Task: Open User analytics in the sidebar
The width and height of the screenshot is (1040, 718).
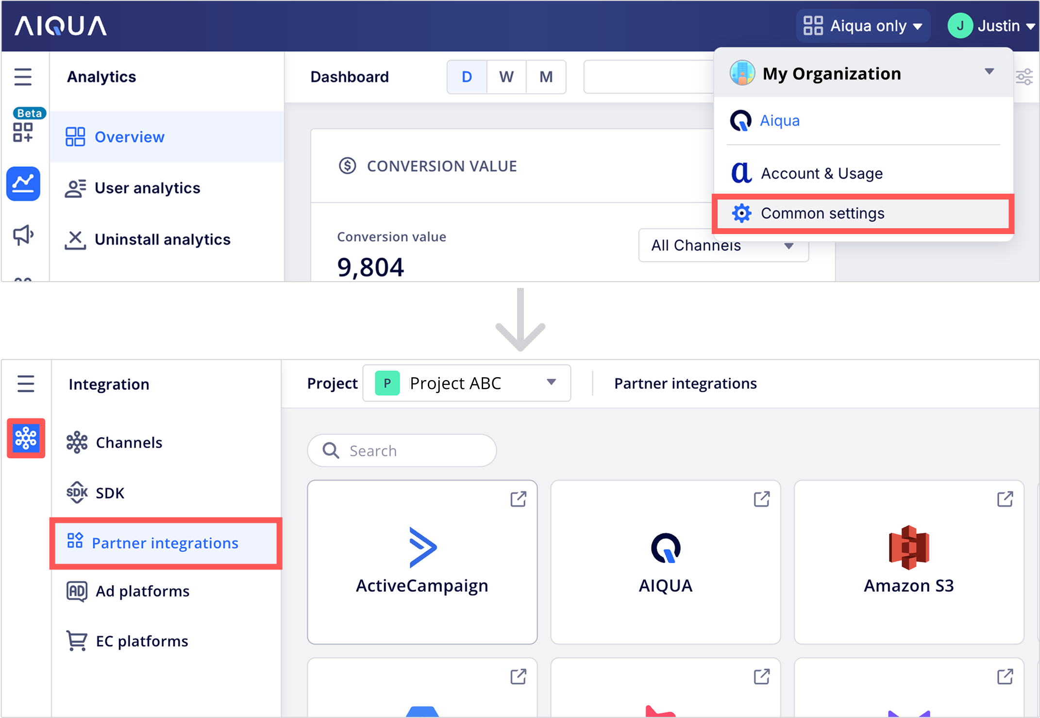Action: coord(167,188)
